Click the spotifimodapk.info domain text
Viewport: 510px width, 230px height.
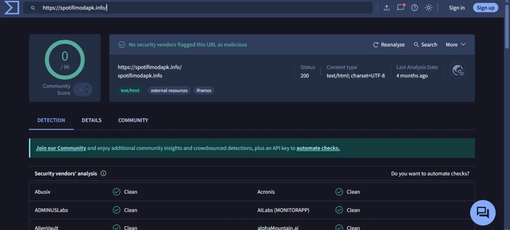(x=140, y=76)
